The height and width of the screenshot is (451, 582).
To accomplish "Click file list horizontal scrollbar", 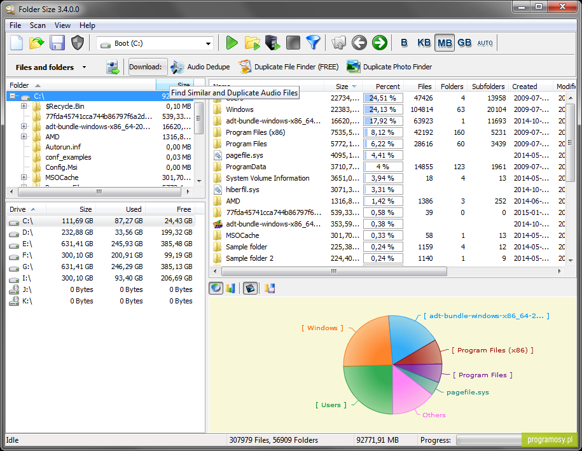I will point(334,272).
